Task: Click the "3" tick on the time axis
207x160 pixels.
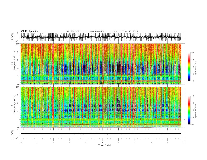Action: [x=70, y=142]
